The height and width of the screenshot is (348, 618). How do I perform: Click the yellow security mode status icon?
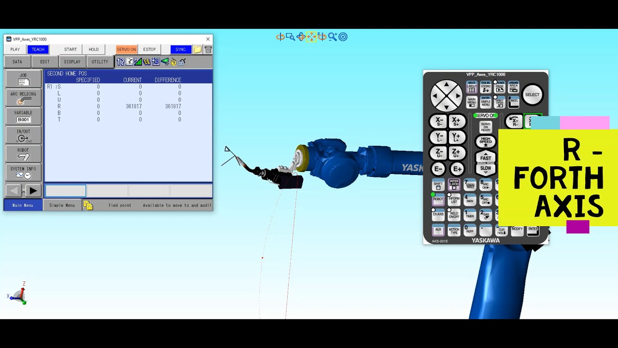point(147,62)
